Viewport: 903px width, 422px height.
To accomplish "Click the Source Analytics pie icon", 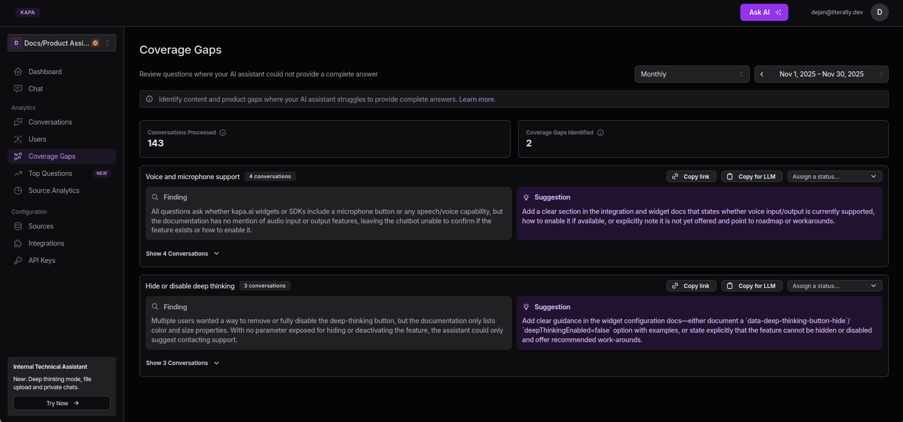I will (18, 191).
